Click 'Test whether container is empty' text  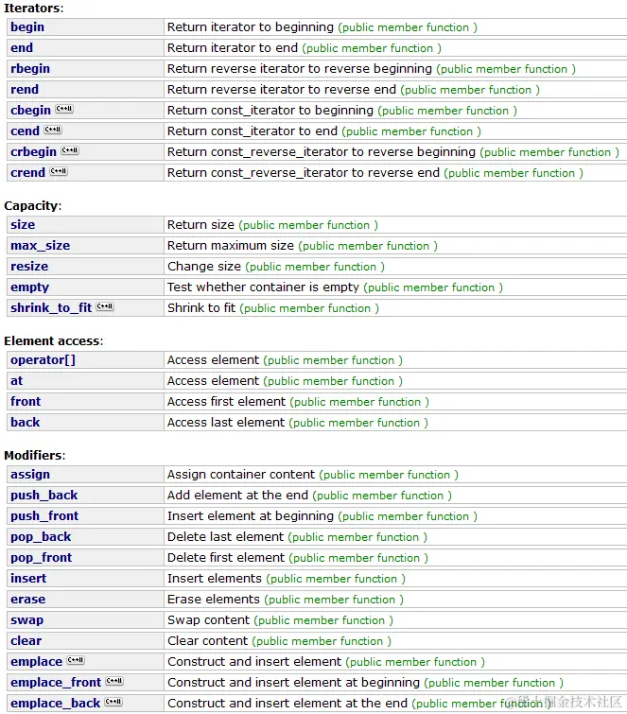click(263, 287)
